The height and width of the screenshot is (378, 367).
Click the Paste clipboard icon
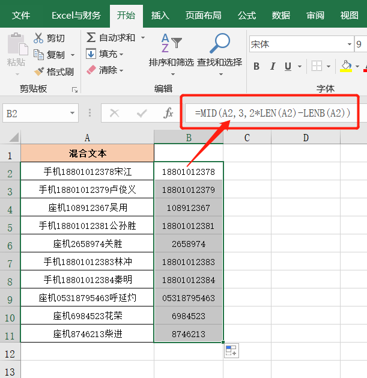pos(17,44)
